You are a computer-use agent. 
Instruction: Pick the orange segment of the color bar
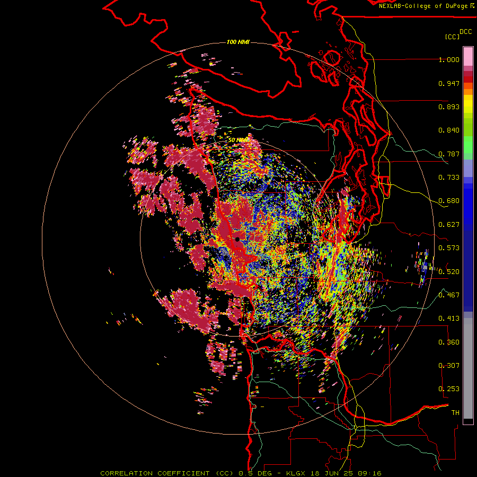pyautogui.click(x=468, y=92)
